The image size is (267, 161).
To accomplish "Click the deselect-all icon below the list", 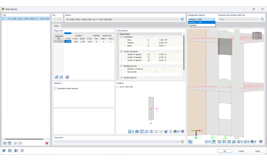I will point(20,143).
